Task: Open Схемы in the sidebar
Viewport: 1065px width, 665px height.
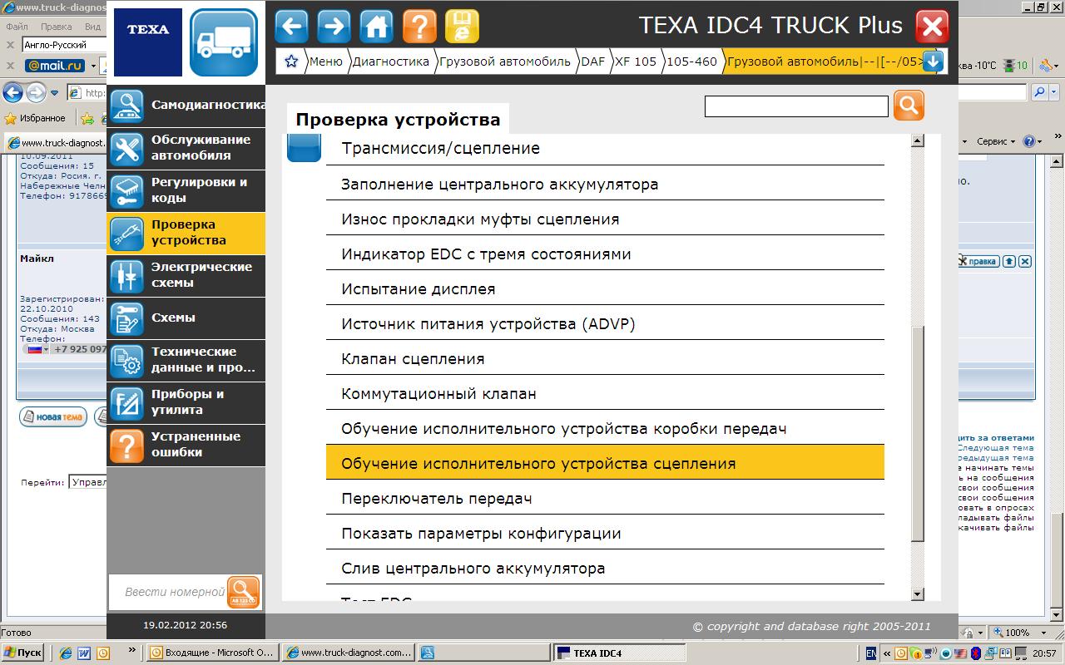Action: point(186,318)
